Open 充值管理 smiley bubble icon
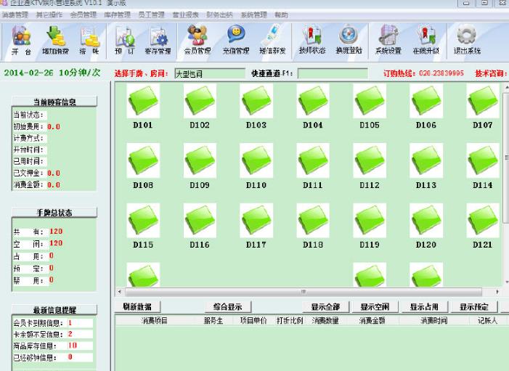This screenshot has height=371, width=509. tap(236, 40)
